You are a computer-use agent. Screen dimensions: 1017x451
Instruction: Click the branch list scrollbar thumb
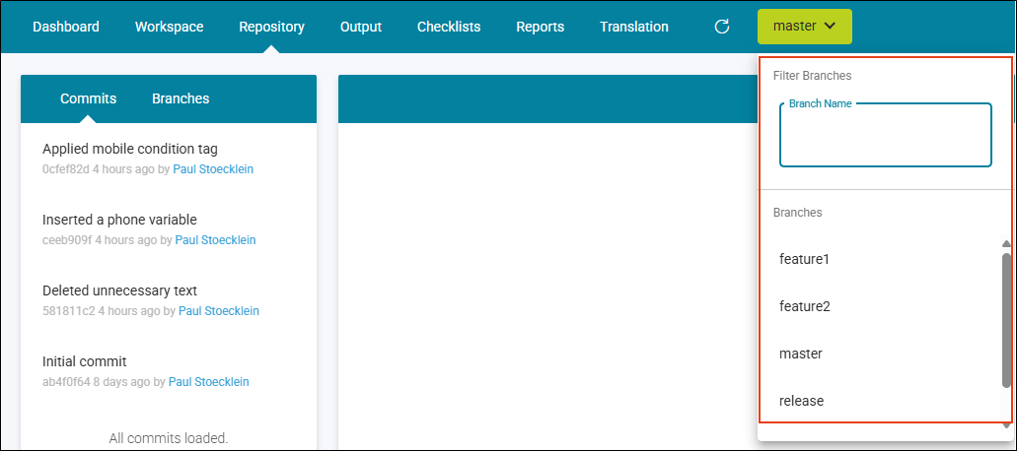tap(1006, 320)
